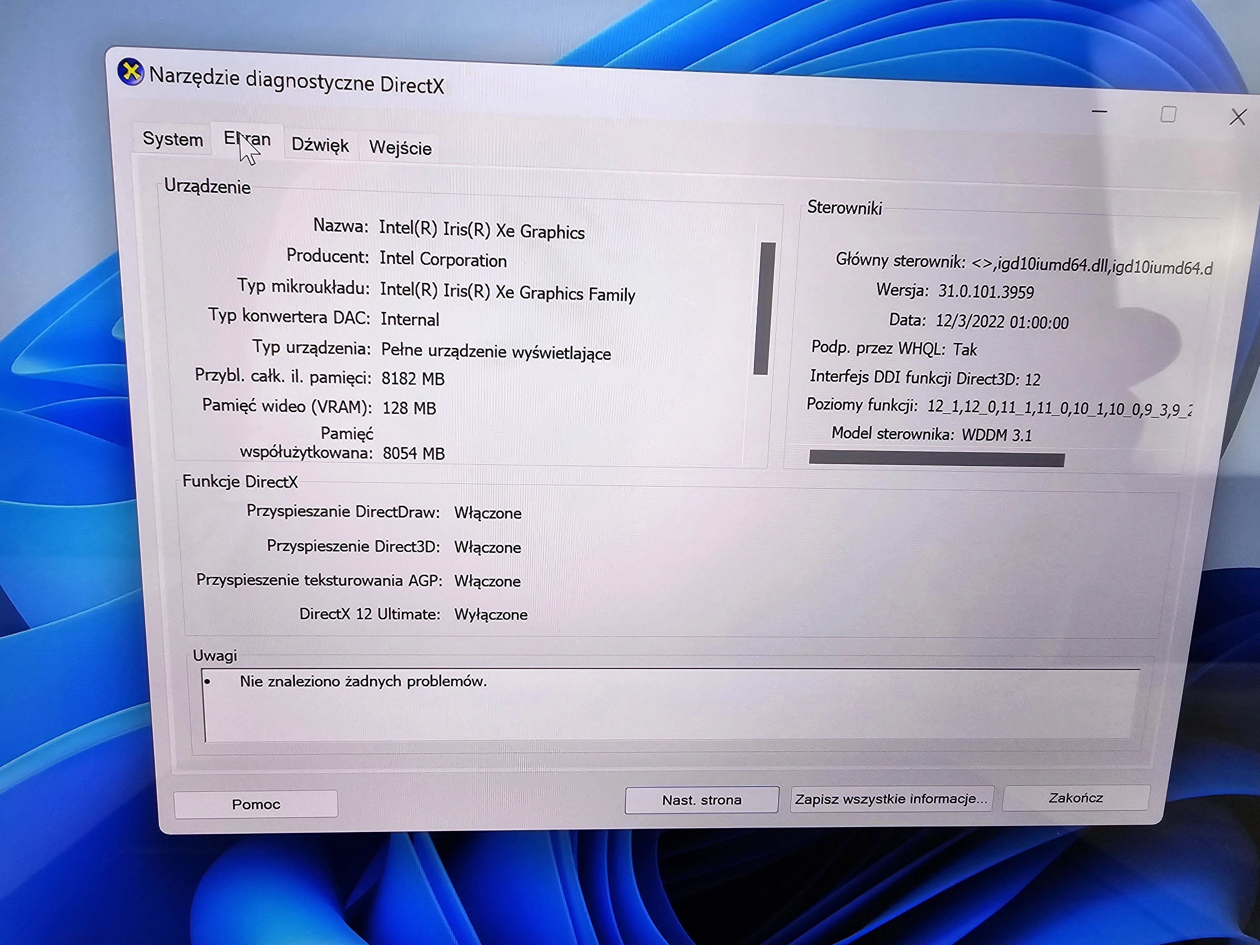Screen dimensions: 1260x945
Task: Click VRAM value '128 MB'
Action: 409,408
